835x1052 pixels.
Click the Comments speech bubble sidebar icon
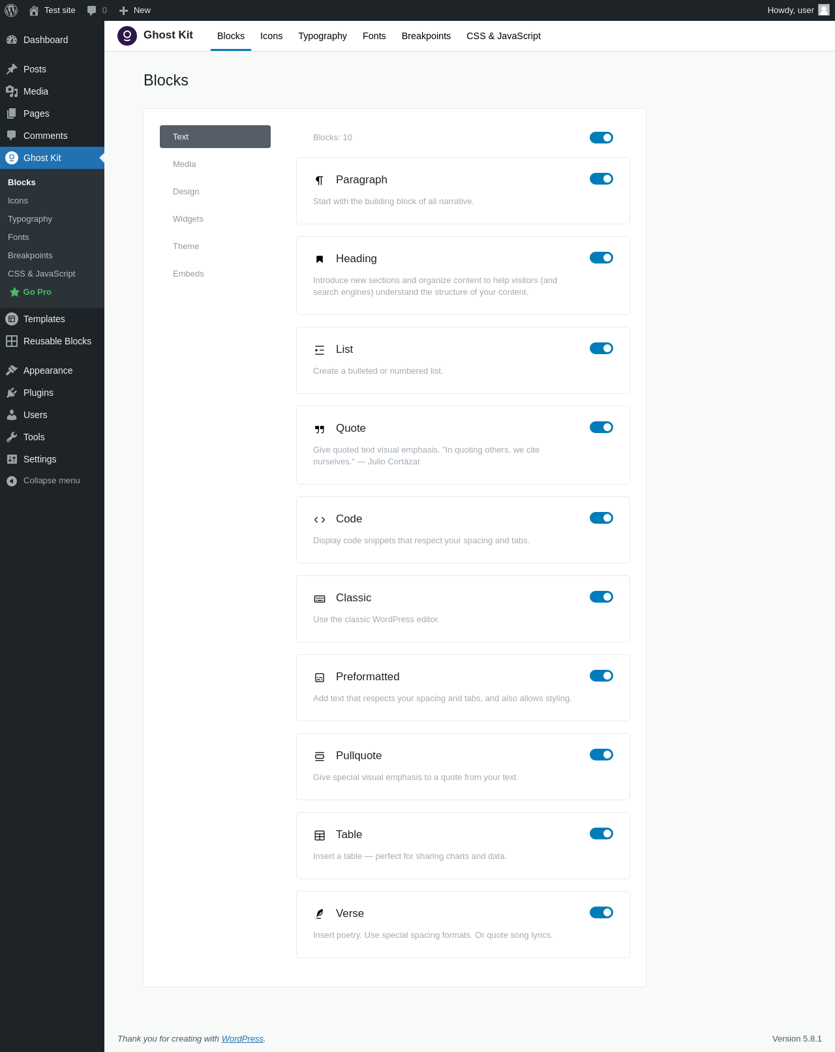pos(12,136)
